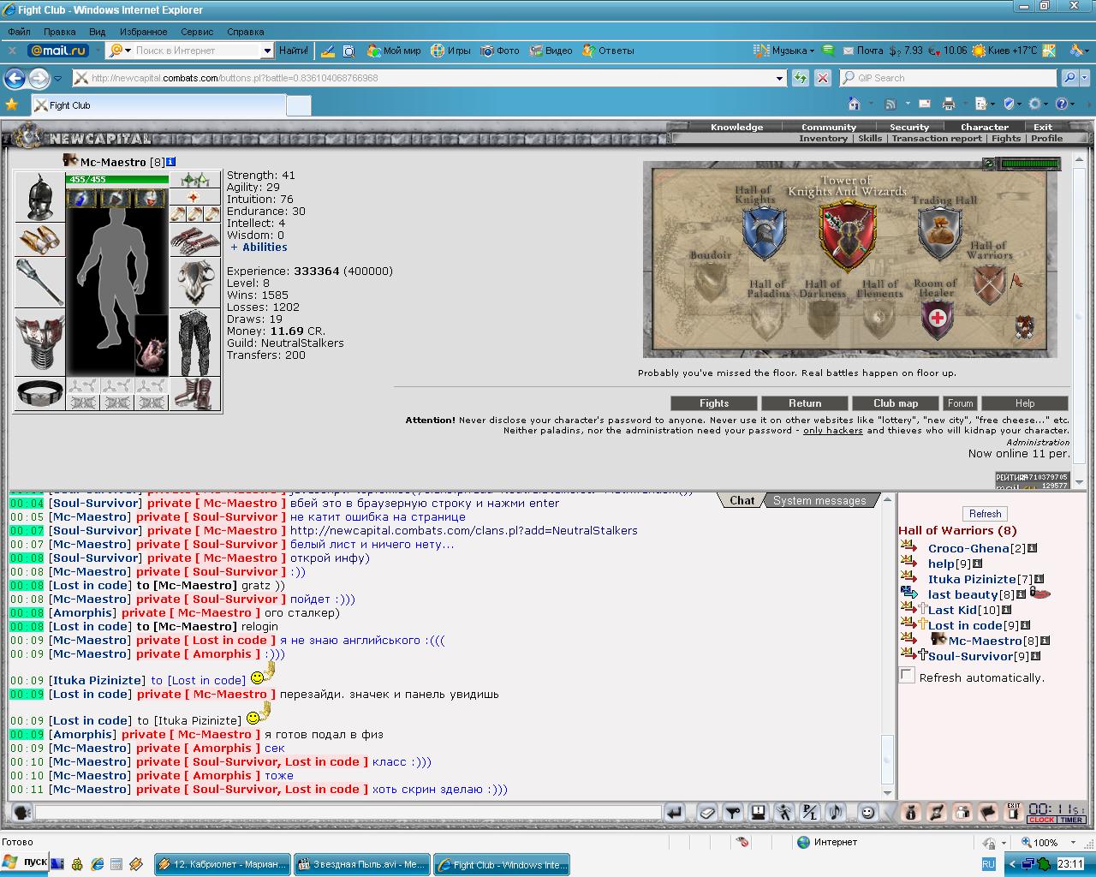Image resolution: width=1096 pixels, height=877 pixels.
Task: Click the black belt equipment slot
Action: [39, 393]
